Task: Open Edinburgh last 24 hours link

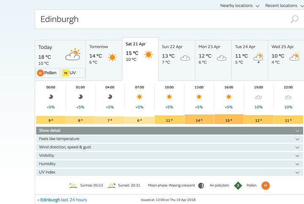Action: click(x=62, y=200)
